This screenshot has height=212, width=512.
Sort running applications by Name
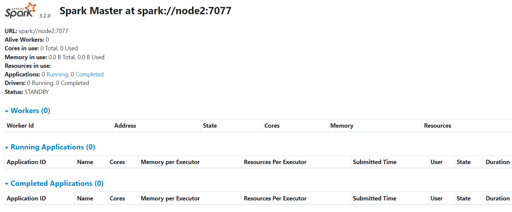tap(85, 162)
